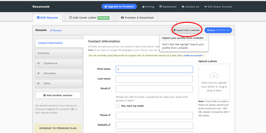Open the Education section

[59, 74]
